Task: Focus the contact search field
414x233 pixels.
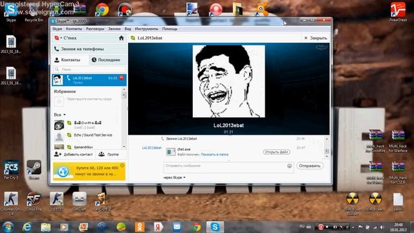Action: pos(89,69)
